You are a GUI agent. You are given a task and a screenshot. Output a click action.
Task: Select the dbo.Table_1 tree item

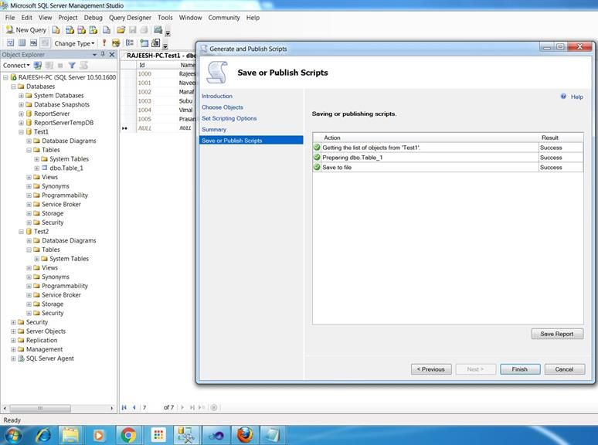[x=66, y=168]
